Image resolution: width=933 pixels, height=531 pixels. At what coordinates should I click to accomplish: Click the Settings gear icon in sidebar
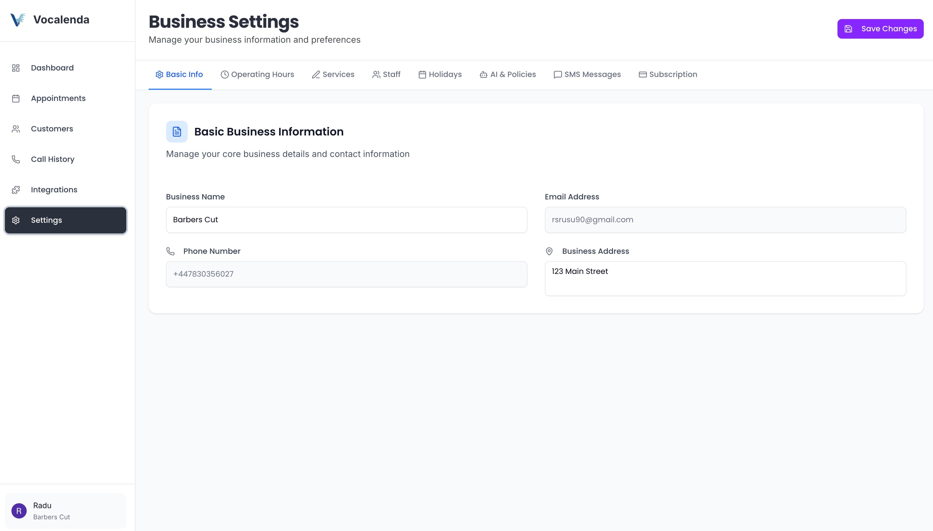tap(16, 220)
